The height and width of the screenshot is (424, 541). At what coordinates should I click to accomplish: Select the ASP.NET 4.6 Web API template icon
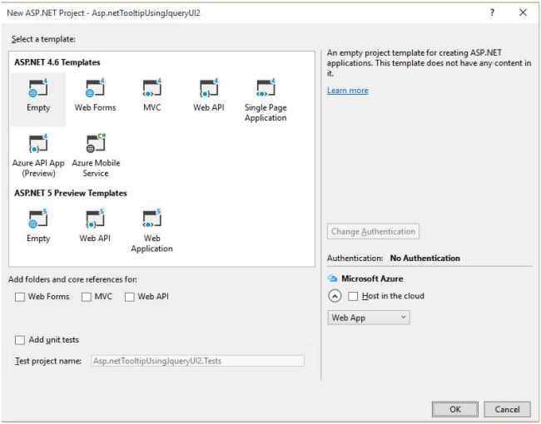pos(209,88)
